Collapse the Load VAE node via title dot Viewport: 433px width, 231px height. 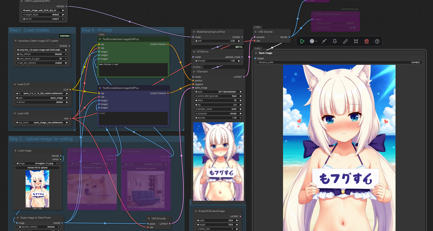(15, 114)
